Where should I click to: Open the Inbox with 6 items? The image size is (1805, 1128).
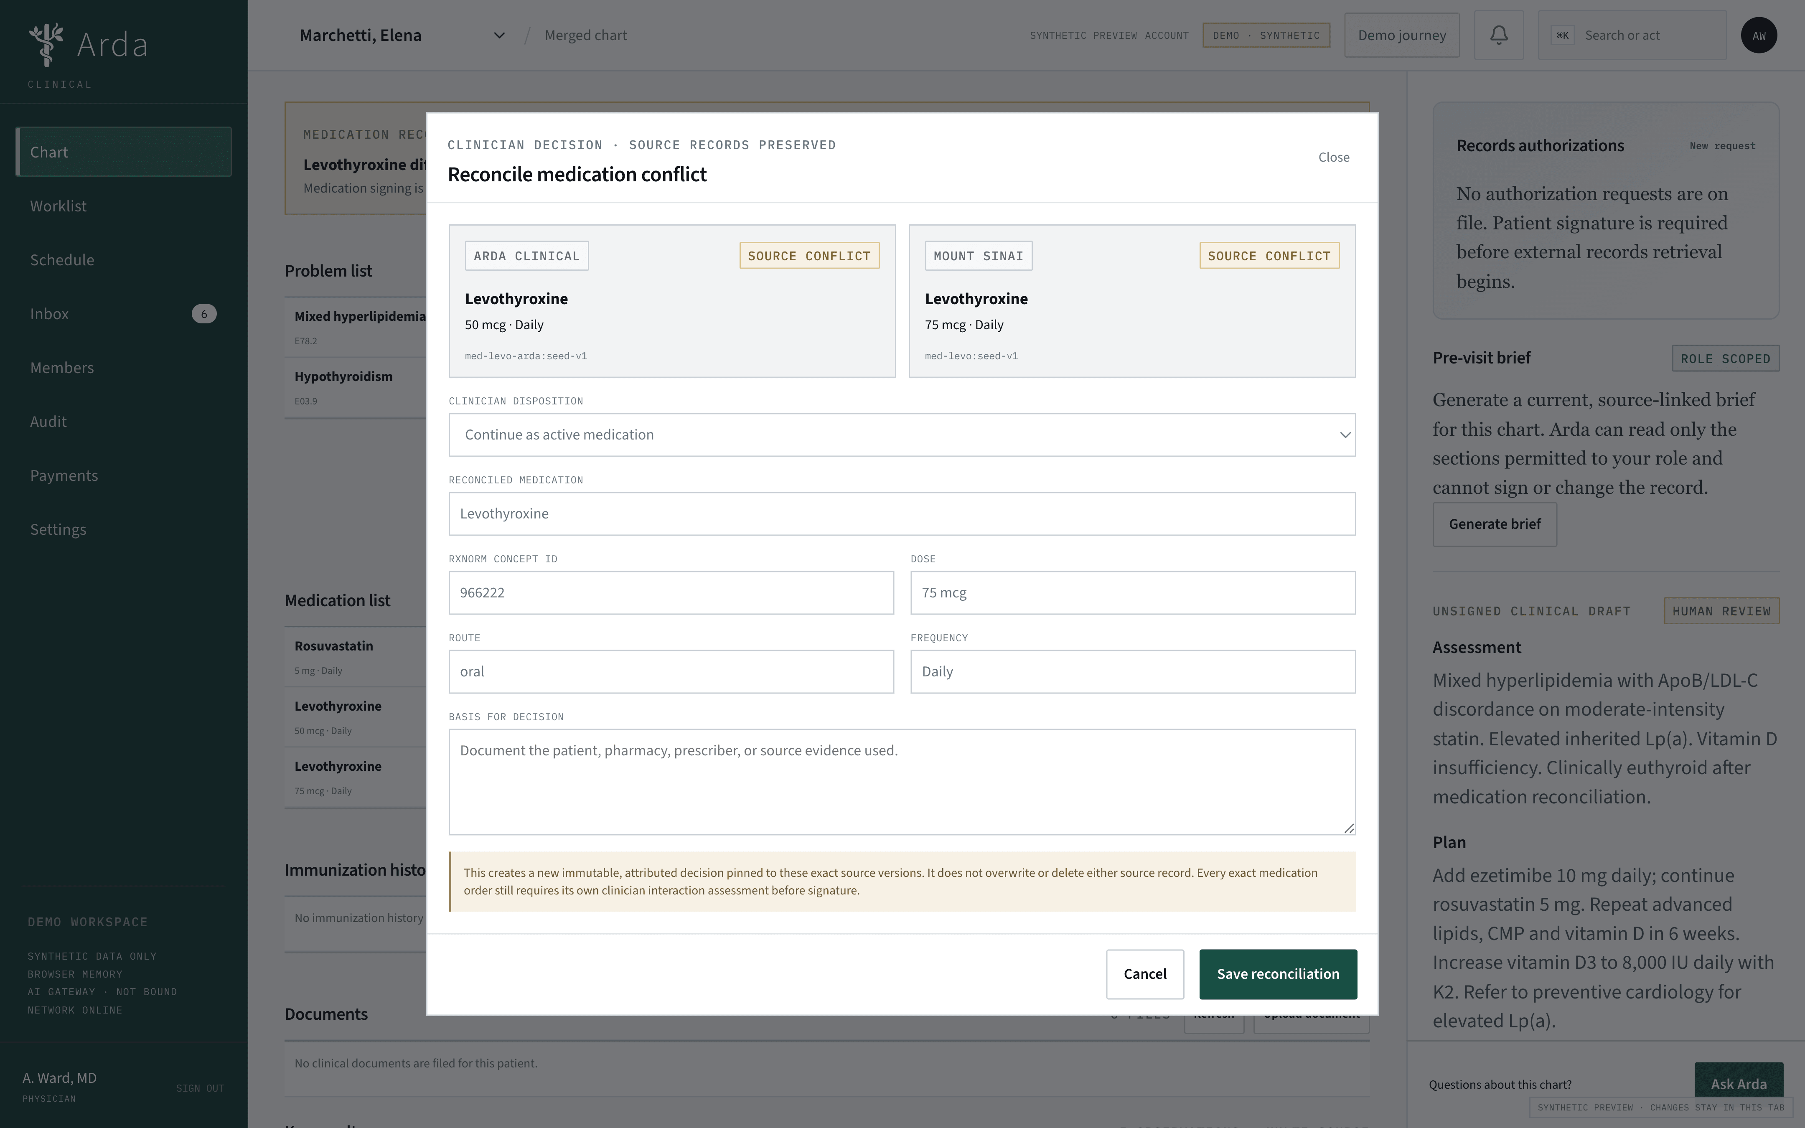124,313
